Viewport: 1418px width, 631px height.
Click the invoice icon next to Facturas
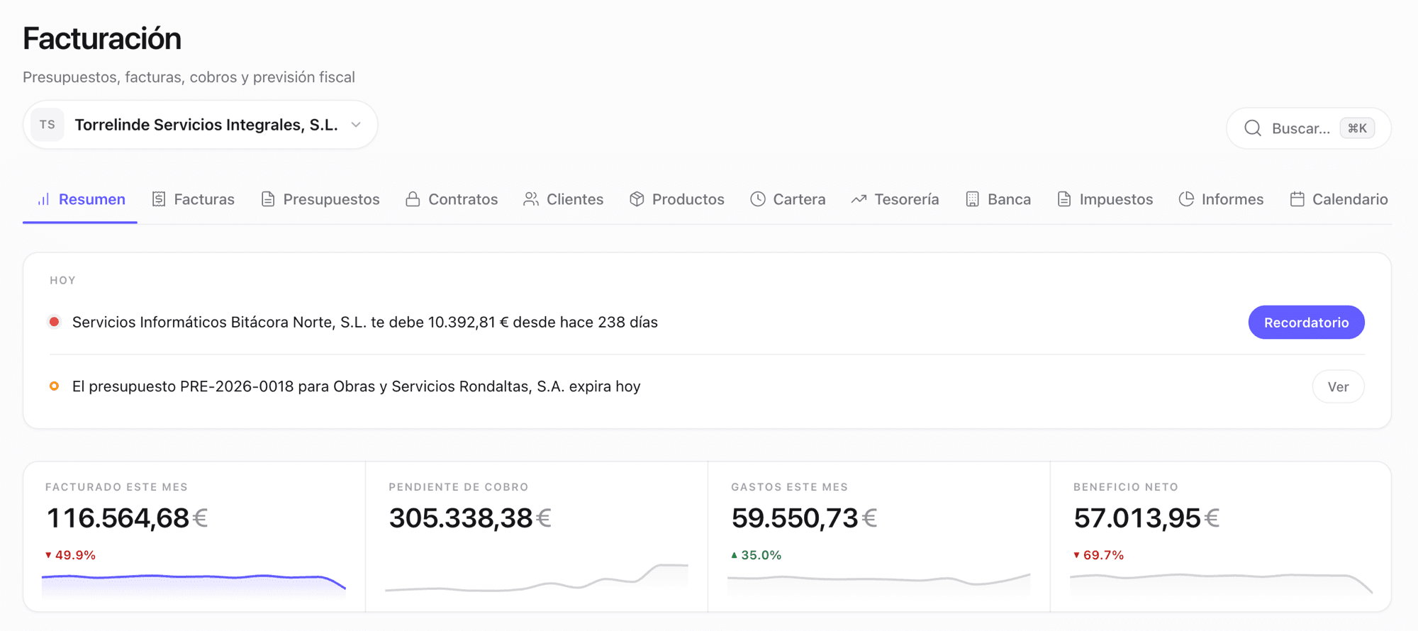click(x=159, y=199)
